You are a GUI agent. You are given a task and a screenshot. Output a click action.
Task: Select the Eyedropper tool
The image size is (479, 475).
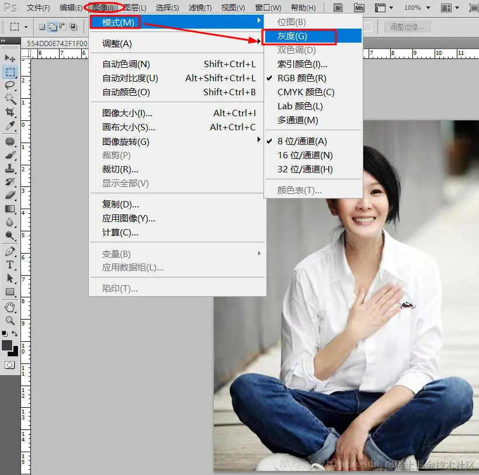(10, 126)
